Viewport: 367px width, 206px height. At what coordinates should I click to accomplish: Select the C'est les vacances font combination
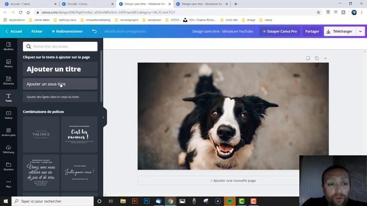[x=79, y=134]
